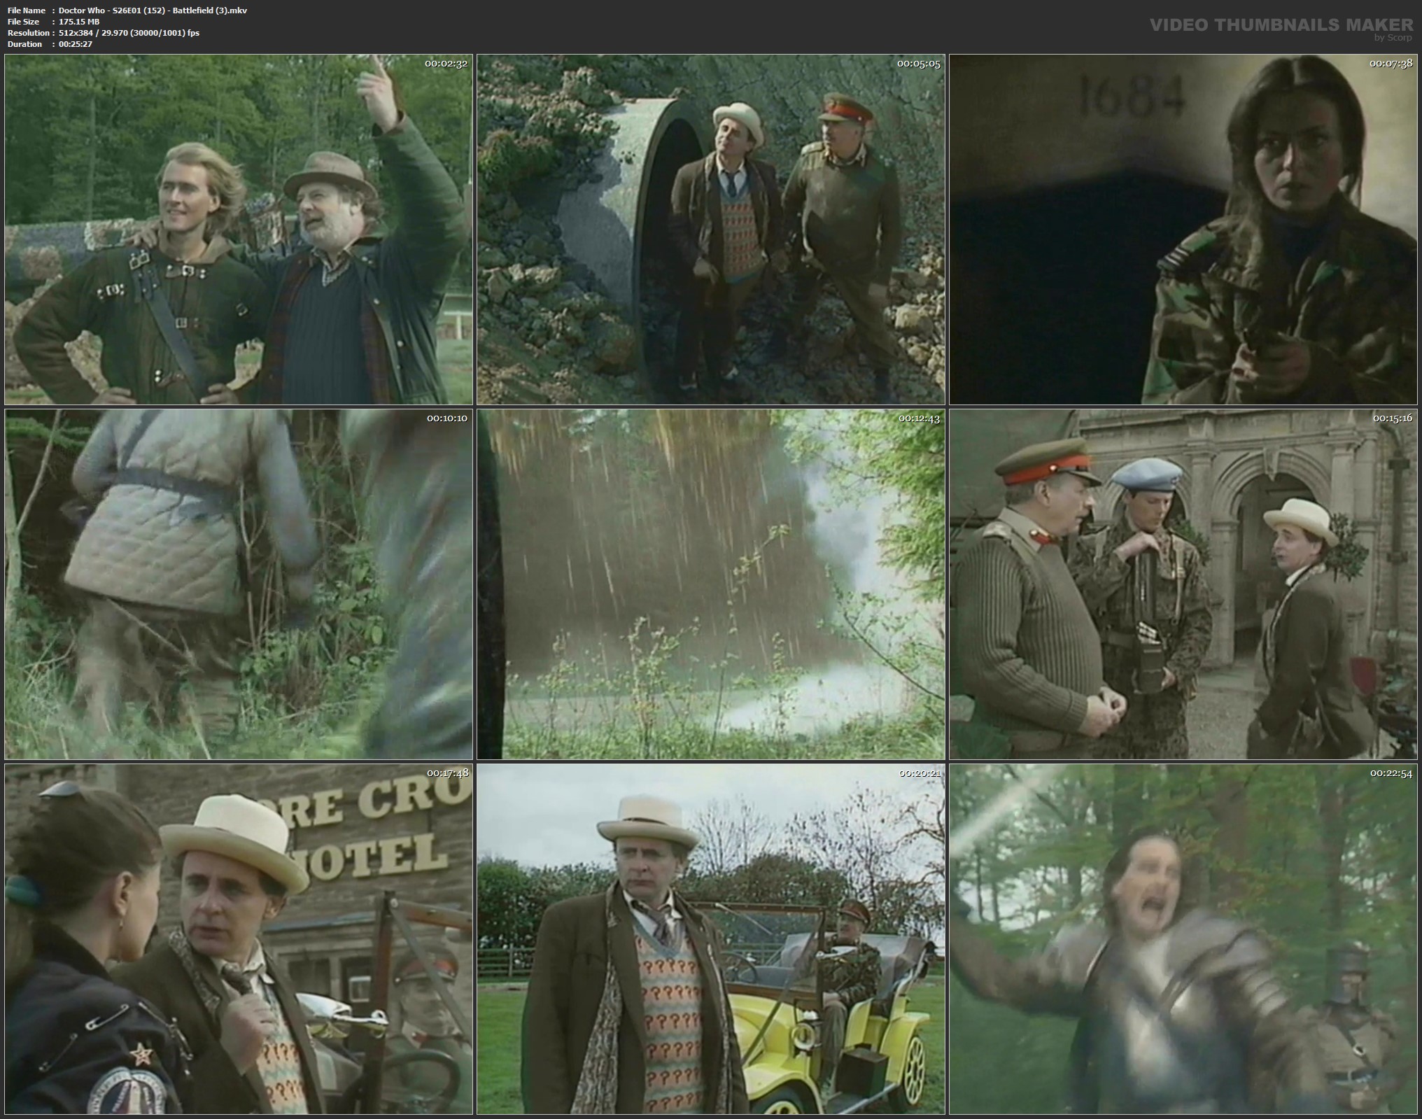Select the thumbnail timestamped 00:10:10
This screenshot has width=1422, height=1119.
(x=239, y=584)
